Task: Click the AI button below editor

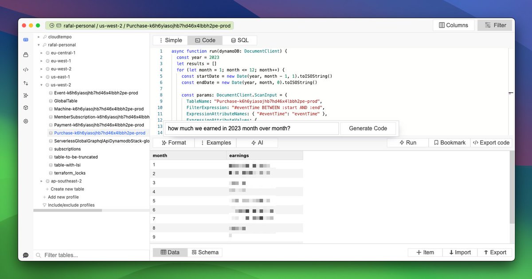Action: point(257,143)
